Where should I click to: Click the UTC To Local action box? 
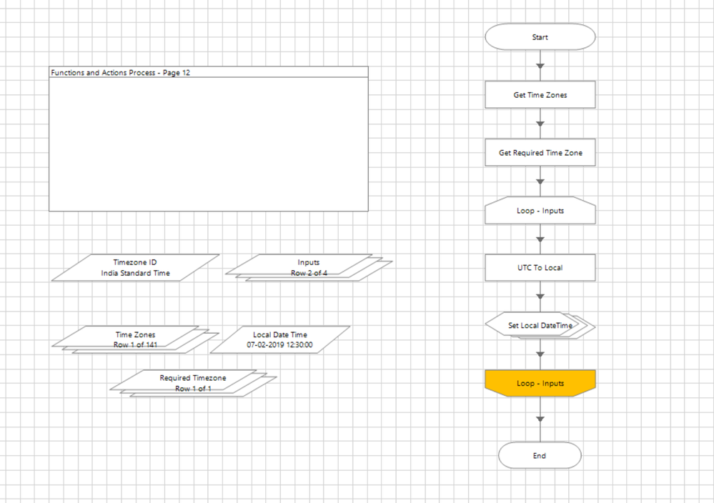point(540,268)
